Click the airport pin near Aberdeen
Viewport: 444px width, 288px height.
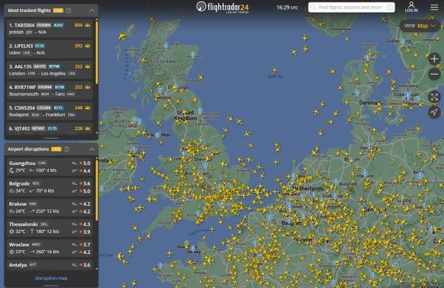click(193, 54)
